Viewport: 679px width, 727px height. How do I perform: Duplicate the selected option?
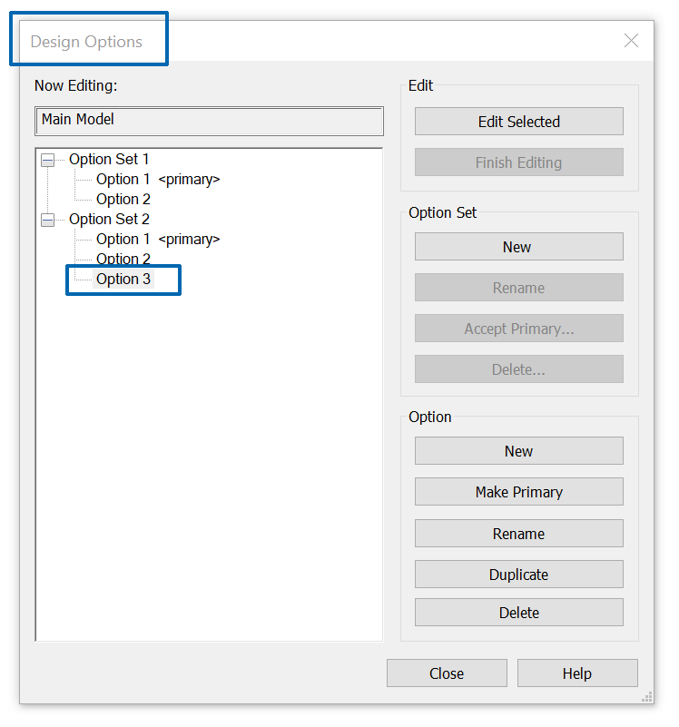[518, 575]
